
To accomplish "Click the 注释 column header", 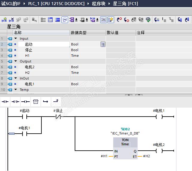I will (164, 33).
